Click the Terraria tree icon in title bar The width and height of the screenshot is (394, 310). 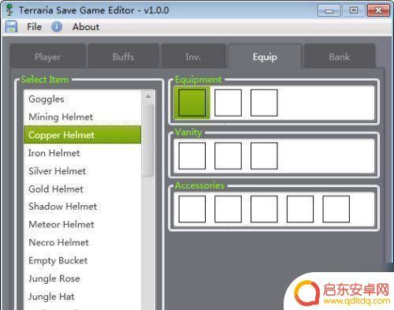click(9, 9)
